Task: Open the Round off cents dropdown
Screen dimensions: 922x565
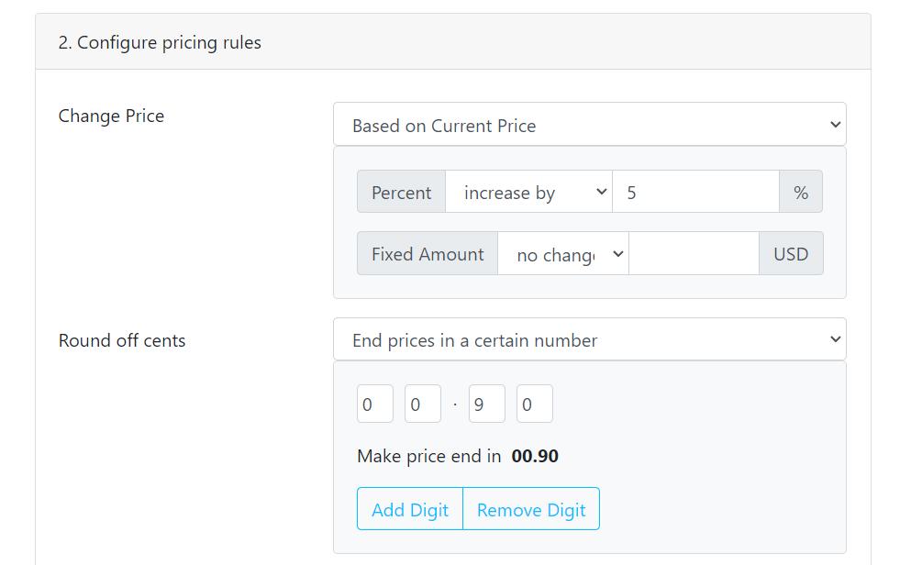Action: point(589,340)
